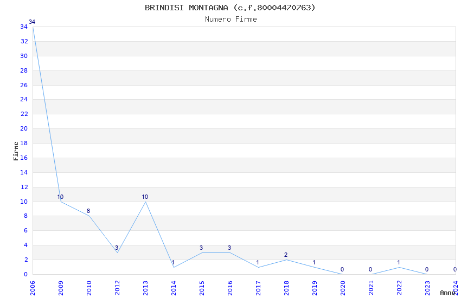
Task: Pick y-axis tick label 26
Action: click(24, 85)
